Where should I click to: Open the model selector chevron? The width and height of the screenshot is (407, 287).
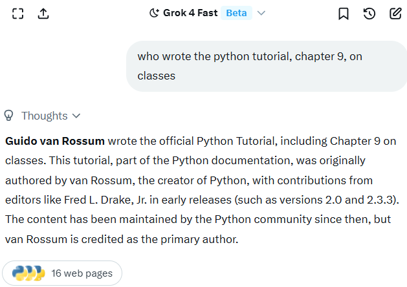tap(261, 13)
